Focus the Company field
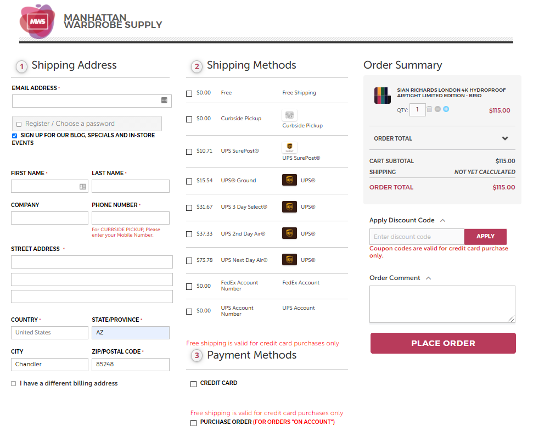 (x=49, y=218)
